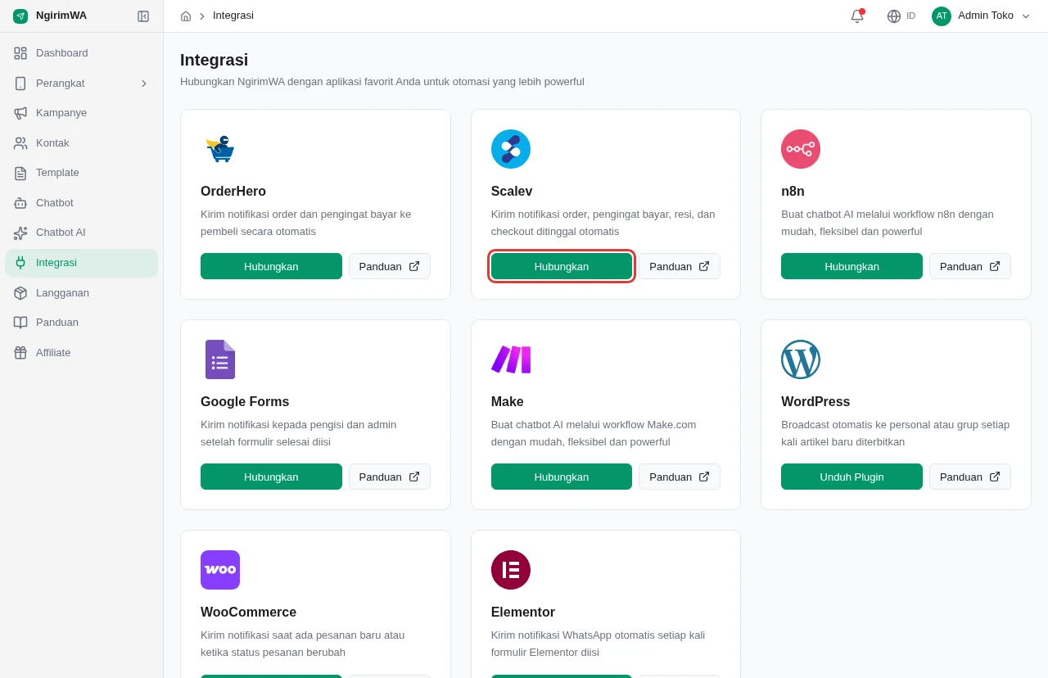1048x678 pixels.
Task: Open Panduan in the sidebar
Action: (82, 323)
